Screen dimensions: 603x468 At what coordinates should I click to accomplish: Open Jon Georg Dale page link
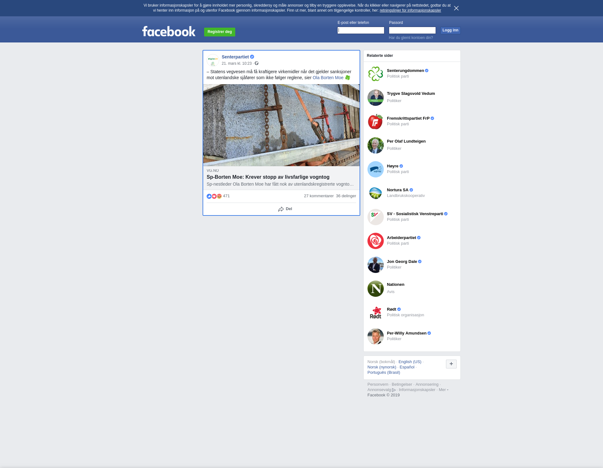click(402, 262)
